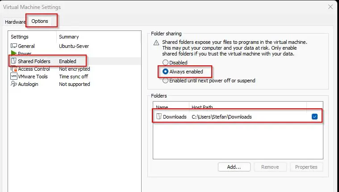Switch to the Hardware tab

coord(15,21)
